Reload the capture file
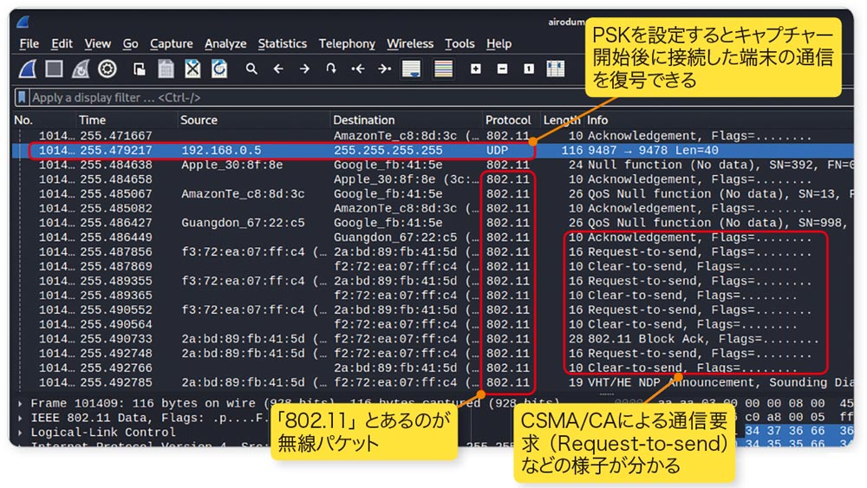Image resolution: width=867 pixels, height=488 pixels. pyautogui.click(x=219, y=69)
